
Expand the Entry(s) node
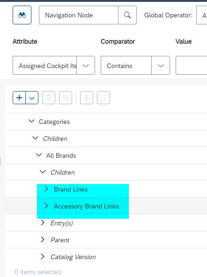[43, 223]
